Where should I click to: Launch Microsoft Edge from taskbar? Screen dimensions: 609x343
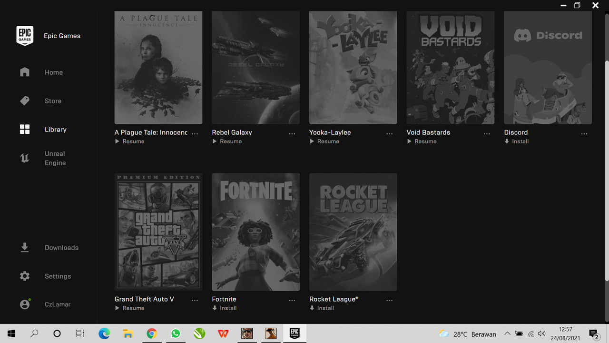point(104,333)
